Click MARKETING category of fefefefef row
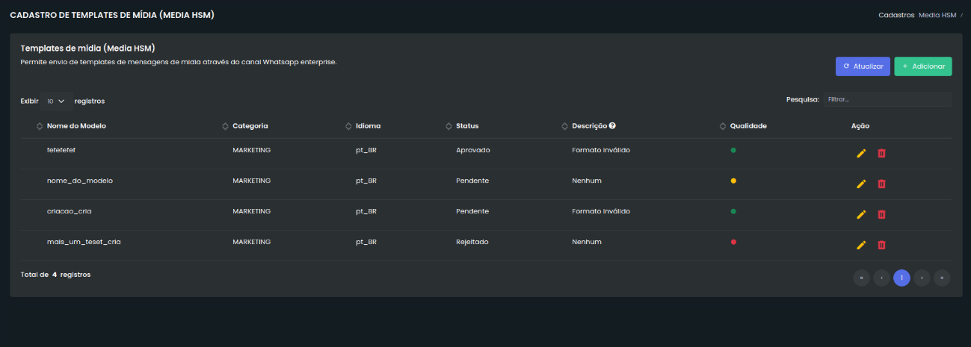This screenshot has height=347, width=971. 251,150
